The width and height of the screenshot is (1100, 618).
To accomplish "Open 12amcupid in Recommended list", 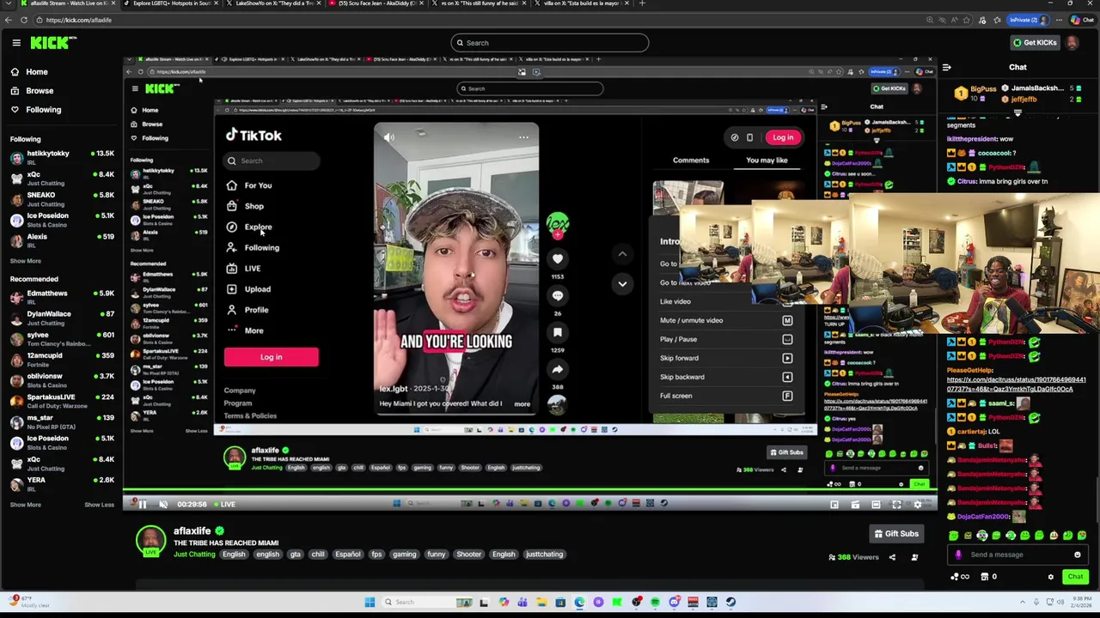I will (62, 359).
